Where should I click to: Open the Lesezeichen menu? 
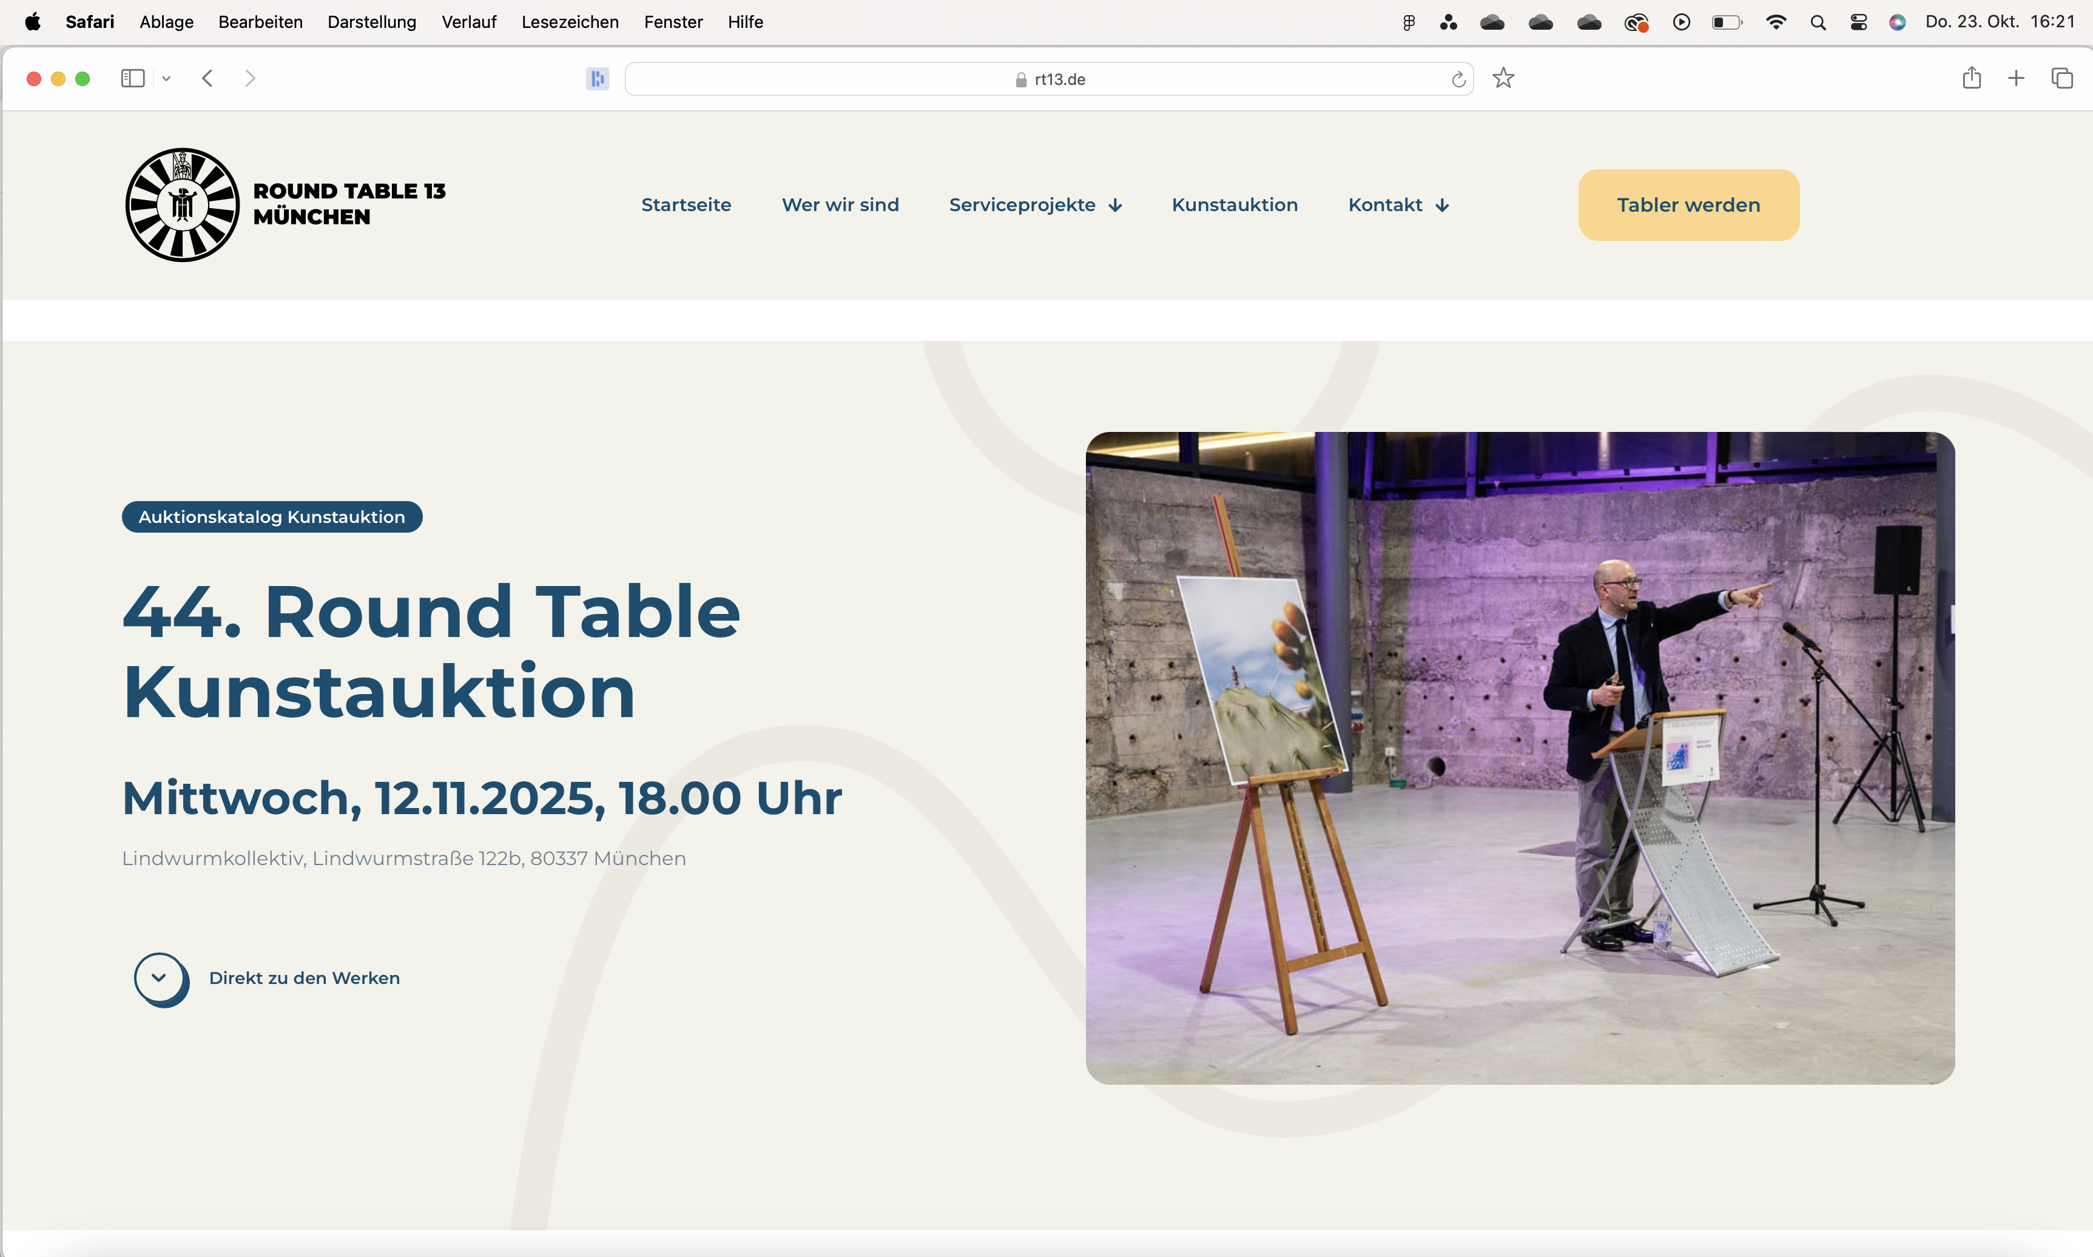(569, 22)
